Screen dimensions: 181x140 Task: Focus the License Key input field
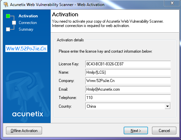[128, 64]
